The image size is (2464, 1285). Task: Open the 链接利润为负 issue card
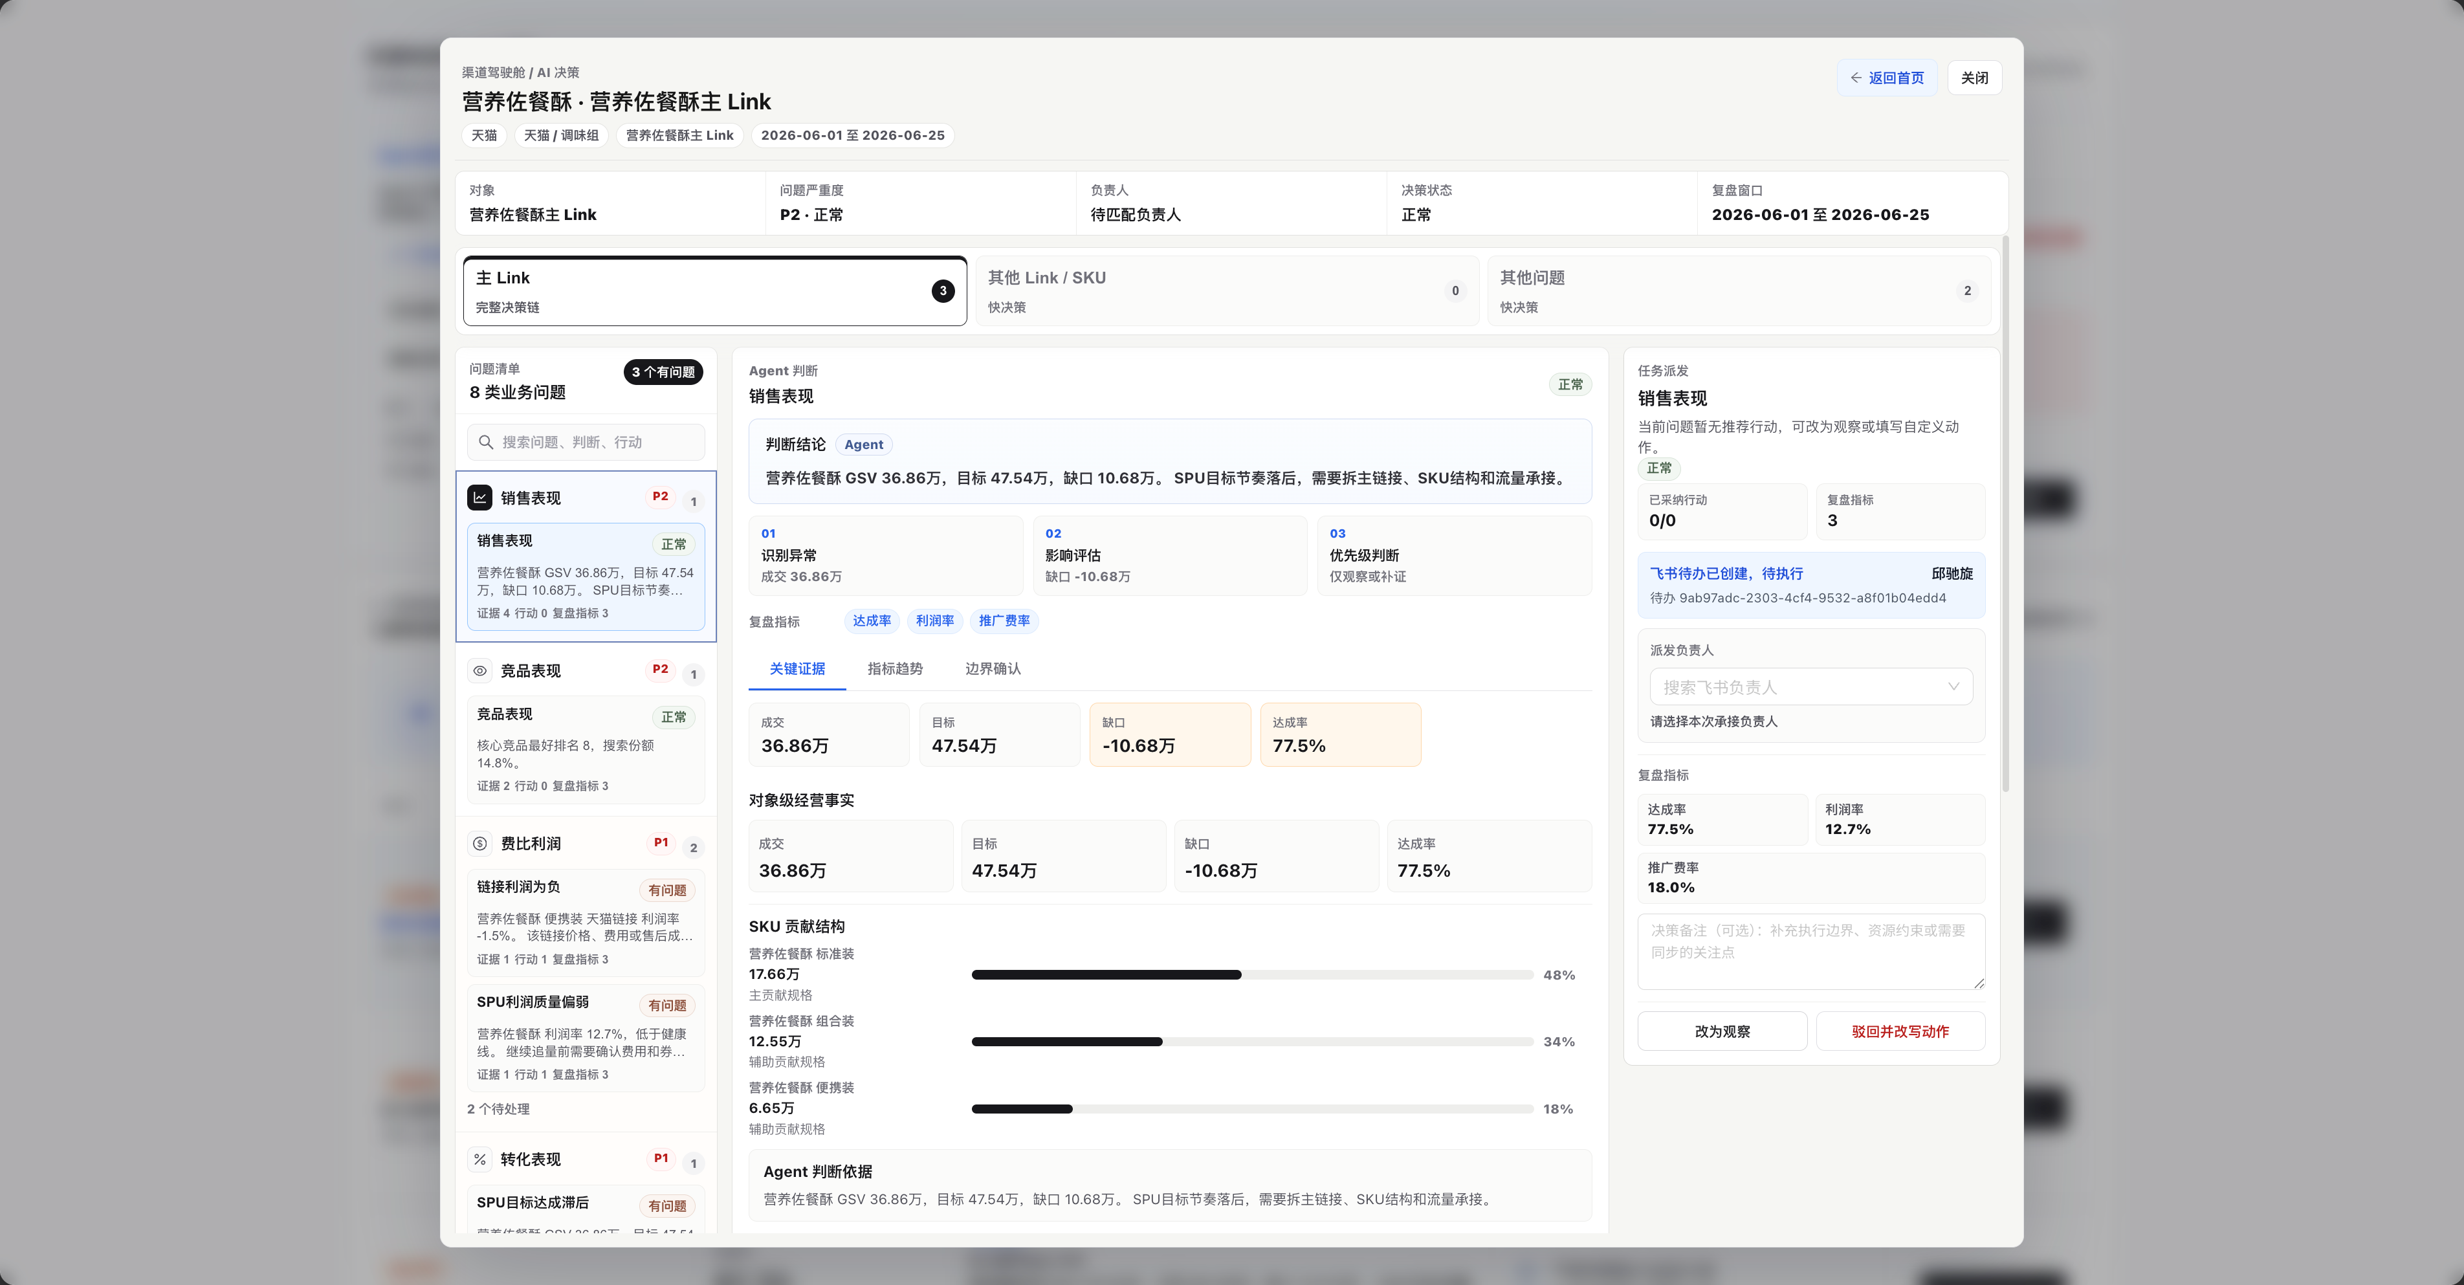[586, 923]
